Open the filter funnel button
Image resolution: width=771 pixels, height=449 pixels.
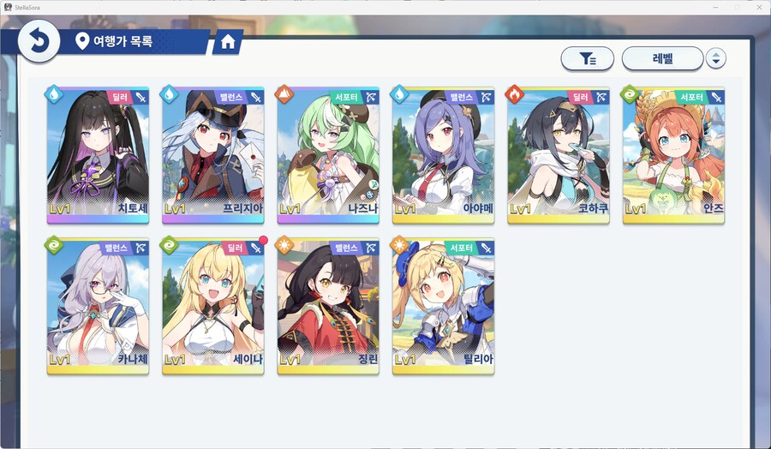[x=587, y=59]
